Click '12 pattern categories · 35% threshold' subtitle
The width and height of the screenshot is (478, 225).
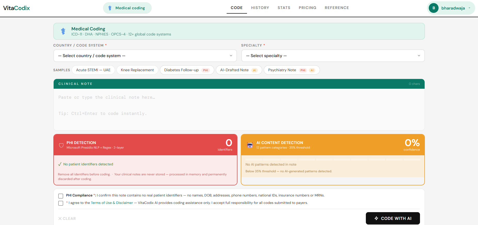click(x=283, y=148)
